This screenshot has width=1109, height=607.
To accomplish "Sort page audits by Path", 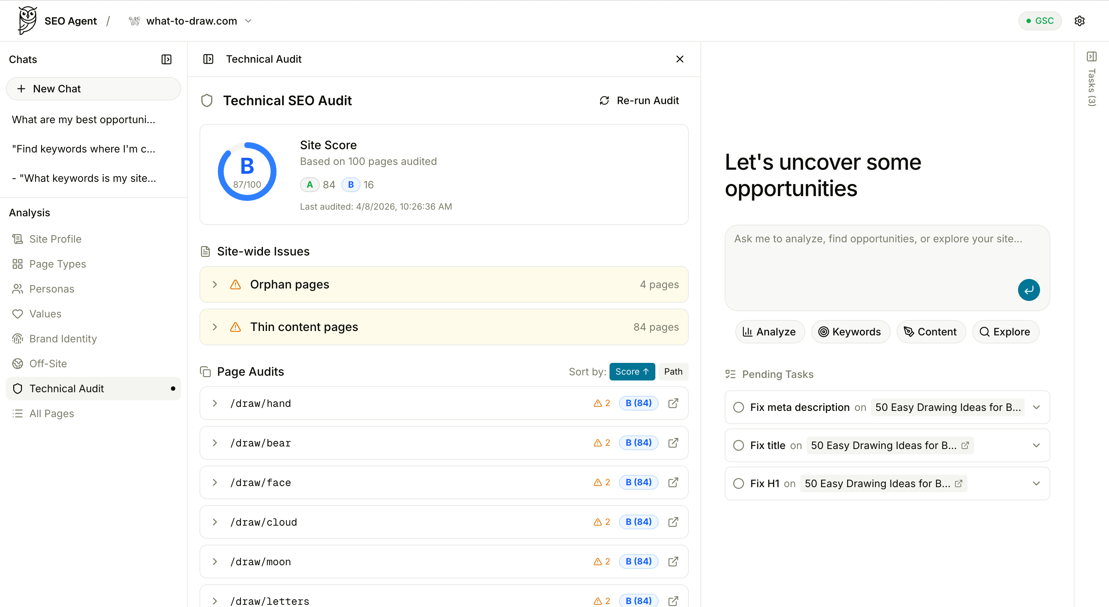I will (673, 372).
